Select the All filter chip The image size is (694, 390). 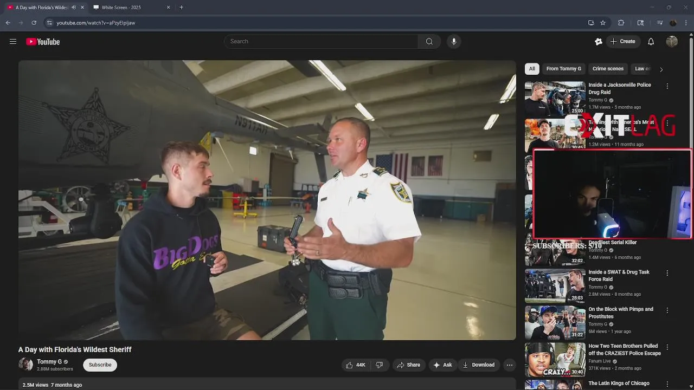click(532, 69)
